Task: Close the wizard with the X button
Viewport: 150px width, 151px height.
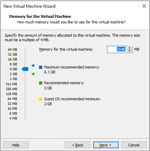Action: click(x=144, y=6)
